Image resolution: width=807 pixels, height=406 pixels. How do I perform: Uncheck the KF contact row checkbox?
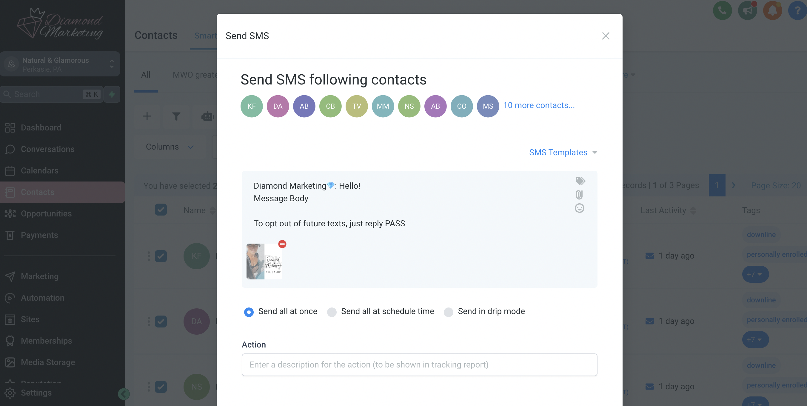(161, 256)
